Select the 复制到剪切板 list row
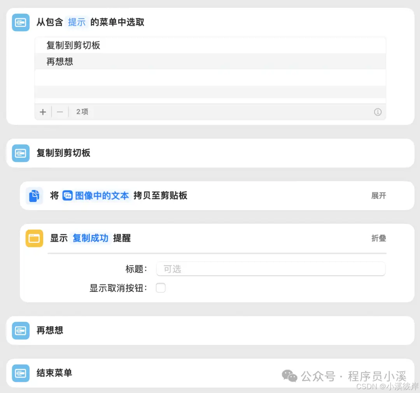The width and height of the screenshot is (420, 393). click(210, 45)
